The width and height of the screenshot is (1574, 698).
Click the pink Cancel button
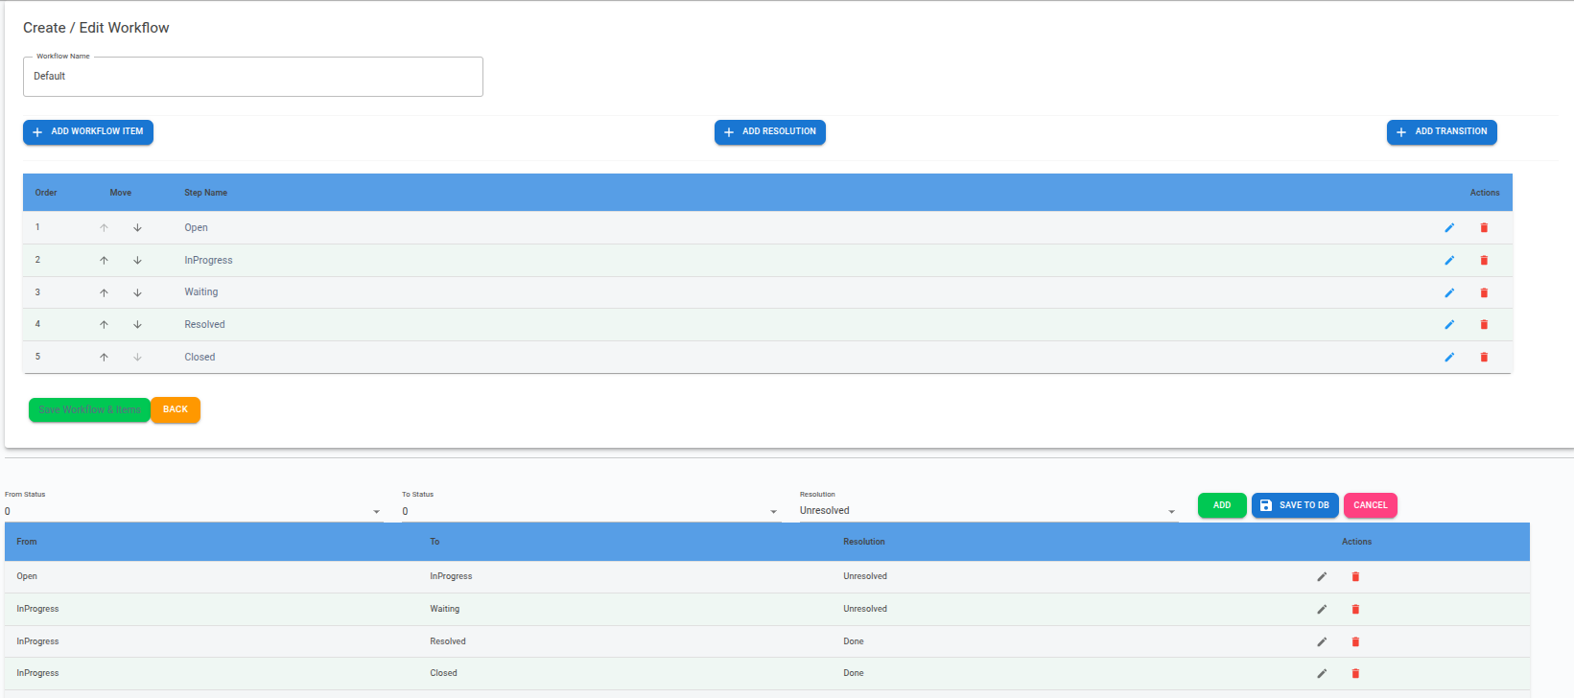(1371, 505)
